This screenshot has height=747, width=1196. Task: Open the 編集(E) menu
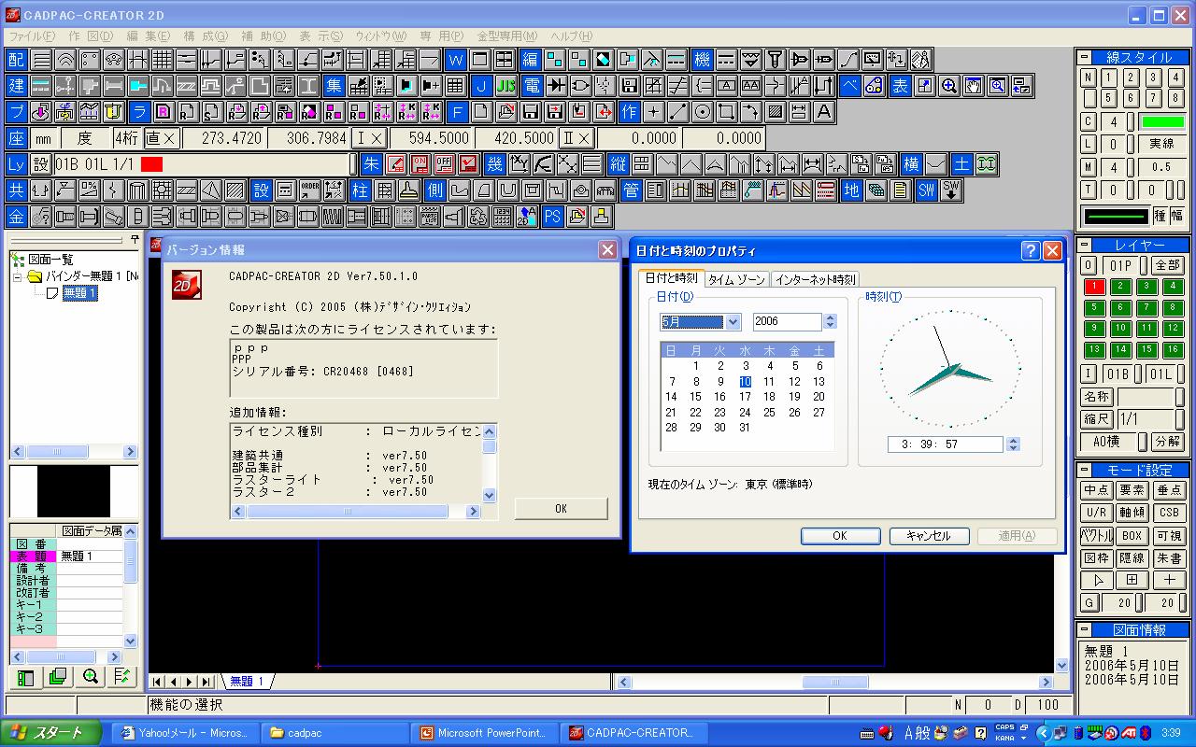pyautogui.click(x=149, y=35)
